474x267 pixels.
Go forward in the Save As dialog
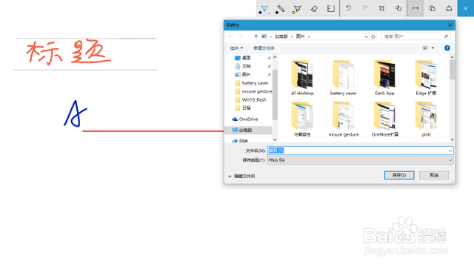(x=241, y=36)
